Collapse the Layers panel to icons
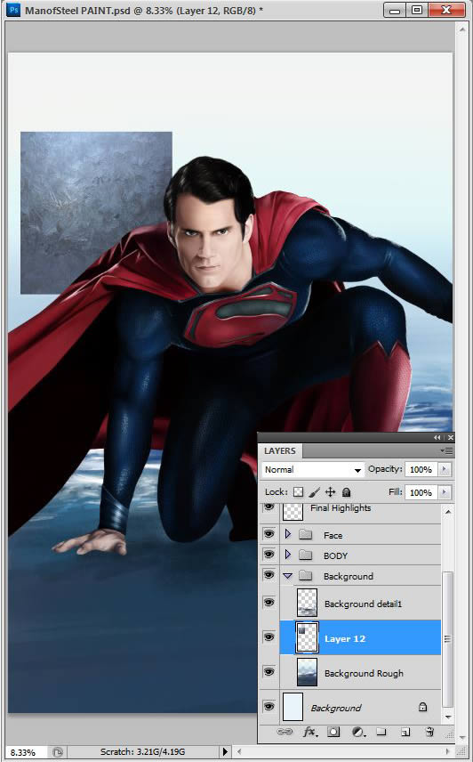473x762 pixels. pos(437,437)
